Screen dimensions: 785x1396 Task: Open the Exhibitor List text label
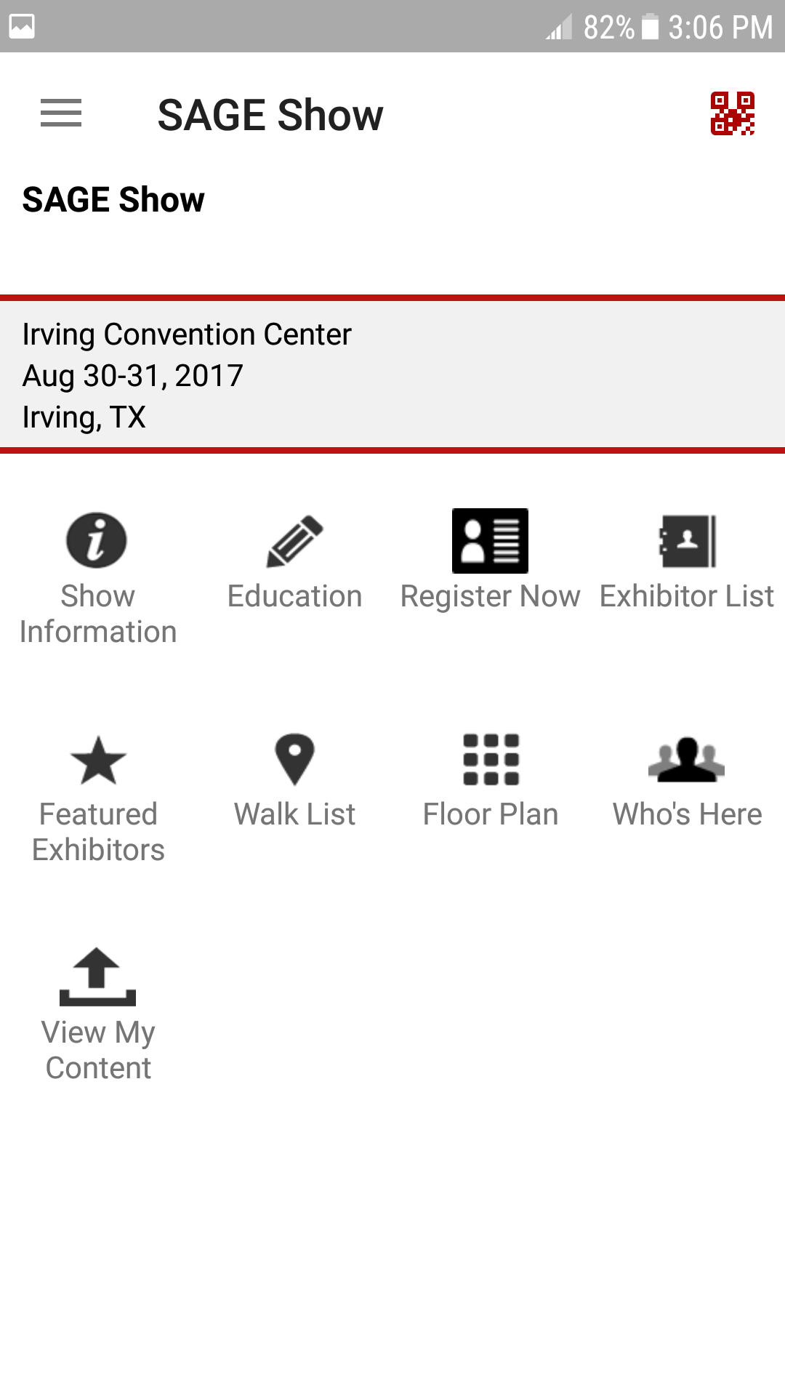point(687,596)
